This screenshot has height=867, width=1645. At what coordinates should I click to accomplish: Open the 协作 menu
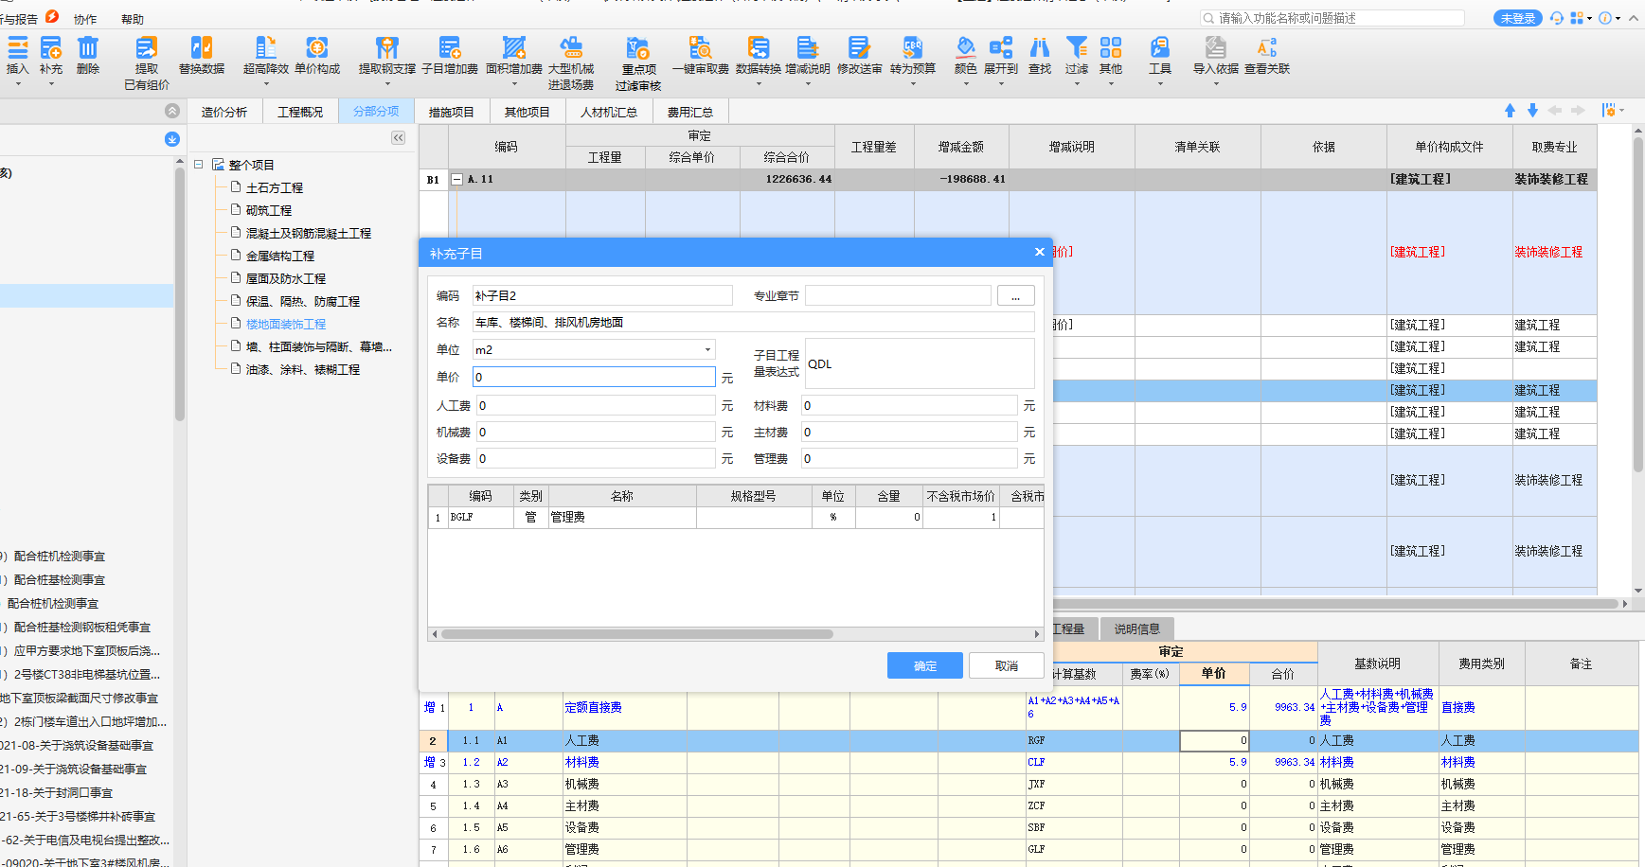(x=85, y=19)
